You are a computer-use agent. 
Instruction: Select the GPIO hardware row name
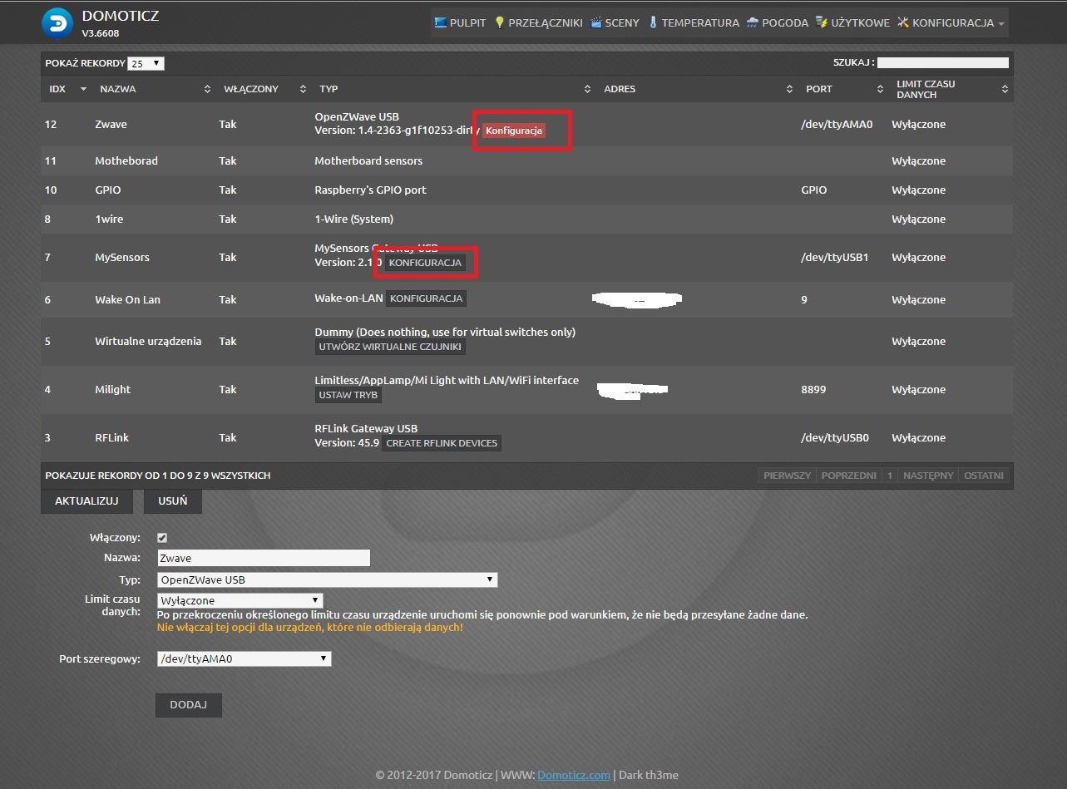pyautogui.click(x=108, y=190)
